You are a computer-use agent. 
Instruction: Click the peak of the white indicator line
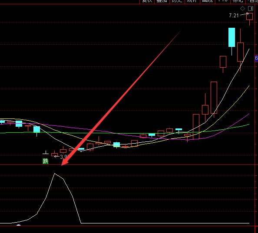point(54,174)
